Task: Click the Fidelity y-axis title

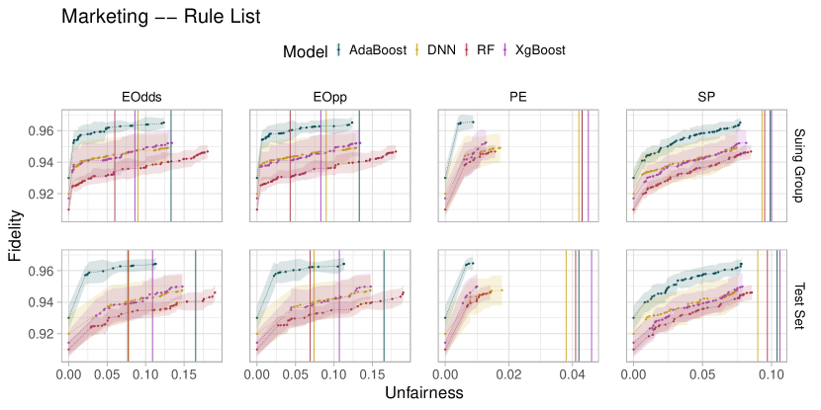Action: 15,235
